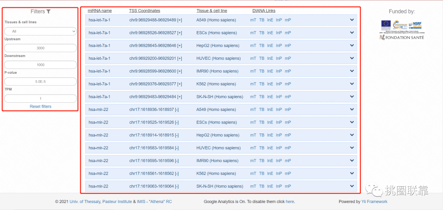Image resolution: width=443 pixels, height=210 pixels.
Task: Click the Fondation Santé logo
Action: (x=402, y=37)
